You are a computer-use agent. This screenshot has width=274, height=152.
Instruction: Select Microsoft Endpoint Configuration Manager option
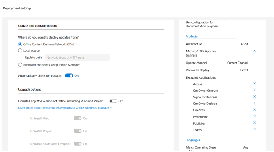point(20,65)
